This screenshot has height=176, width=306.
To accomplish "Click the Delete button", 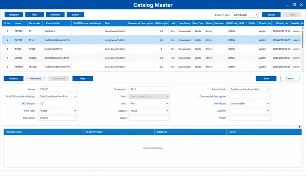I will point(75,15).
